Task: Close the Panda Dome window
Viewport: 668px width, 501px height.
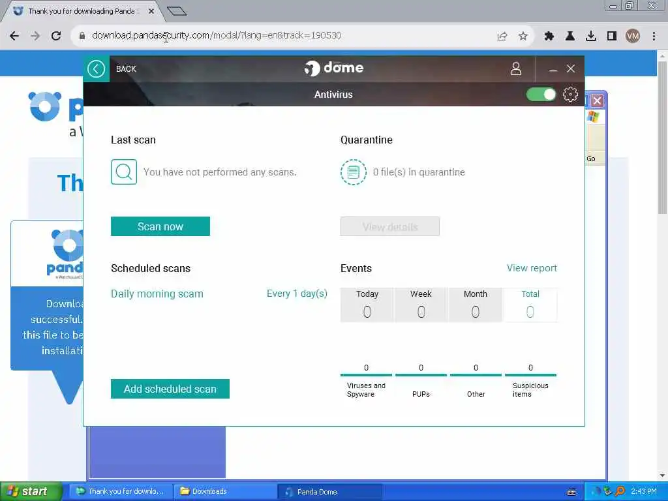Action: coord(571,68)
